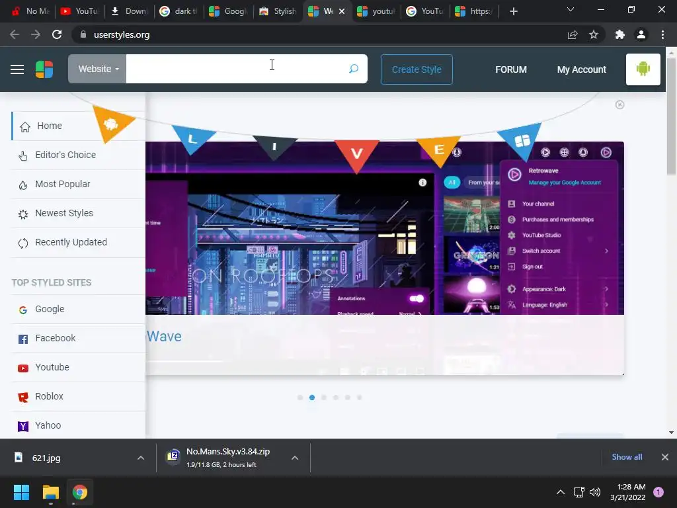Switch to the Stylish tab

pos(278,11)
